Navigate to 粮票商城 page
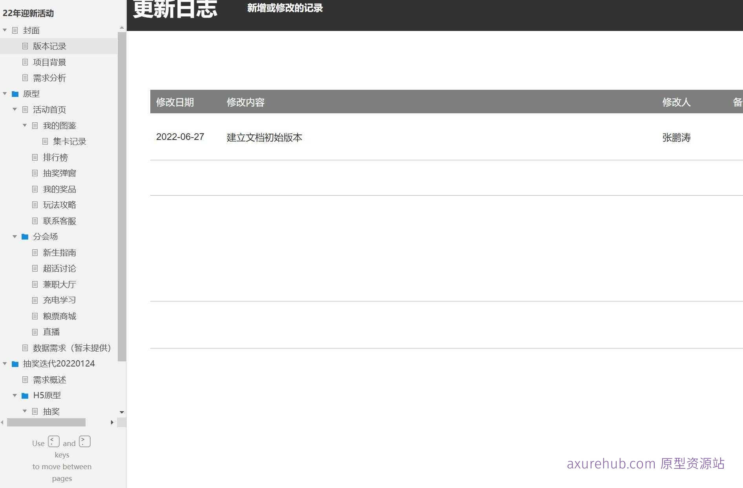743x488 pixels. tap(60, 316)
